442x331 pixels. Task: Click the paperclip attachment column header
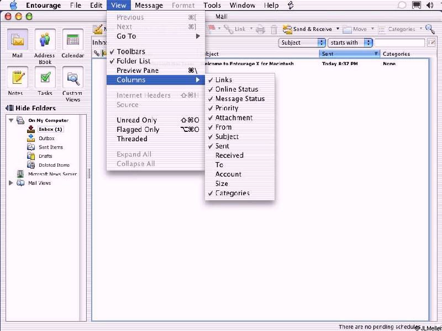click(x=96, y=54)
